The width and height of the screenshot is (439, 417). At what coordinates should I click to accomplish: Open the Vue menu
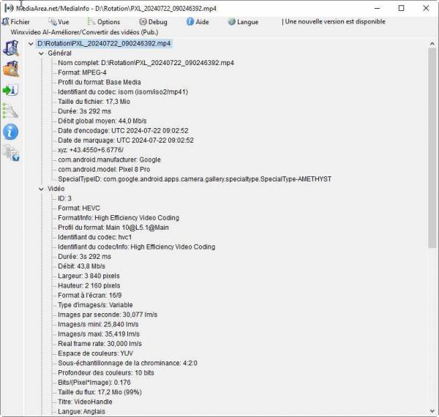(59, 22)
